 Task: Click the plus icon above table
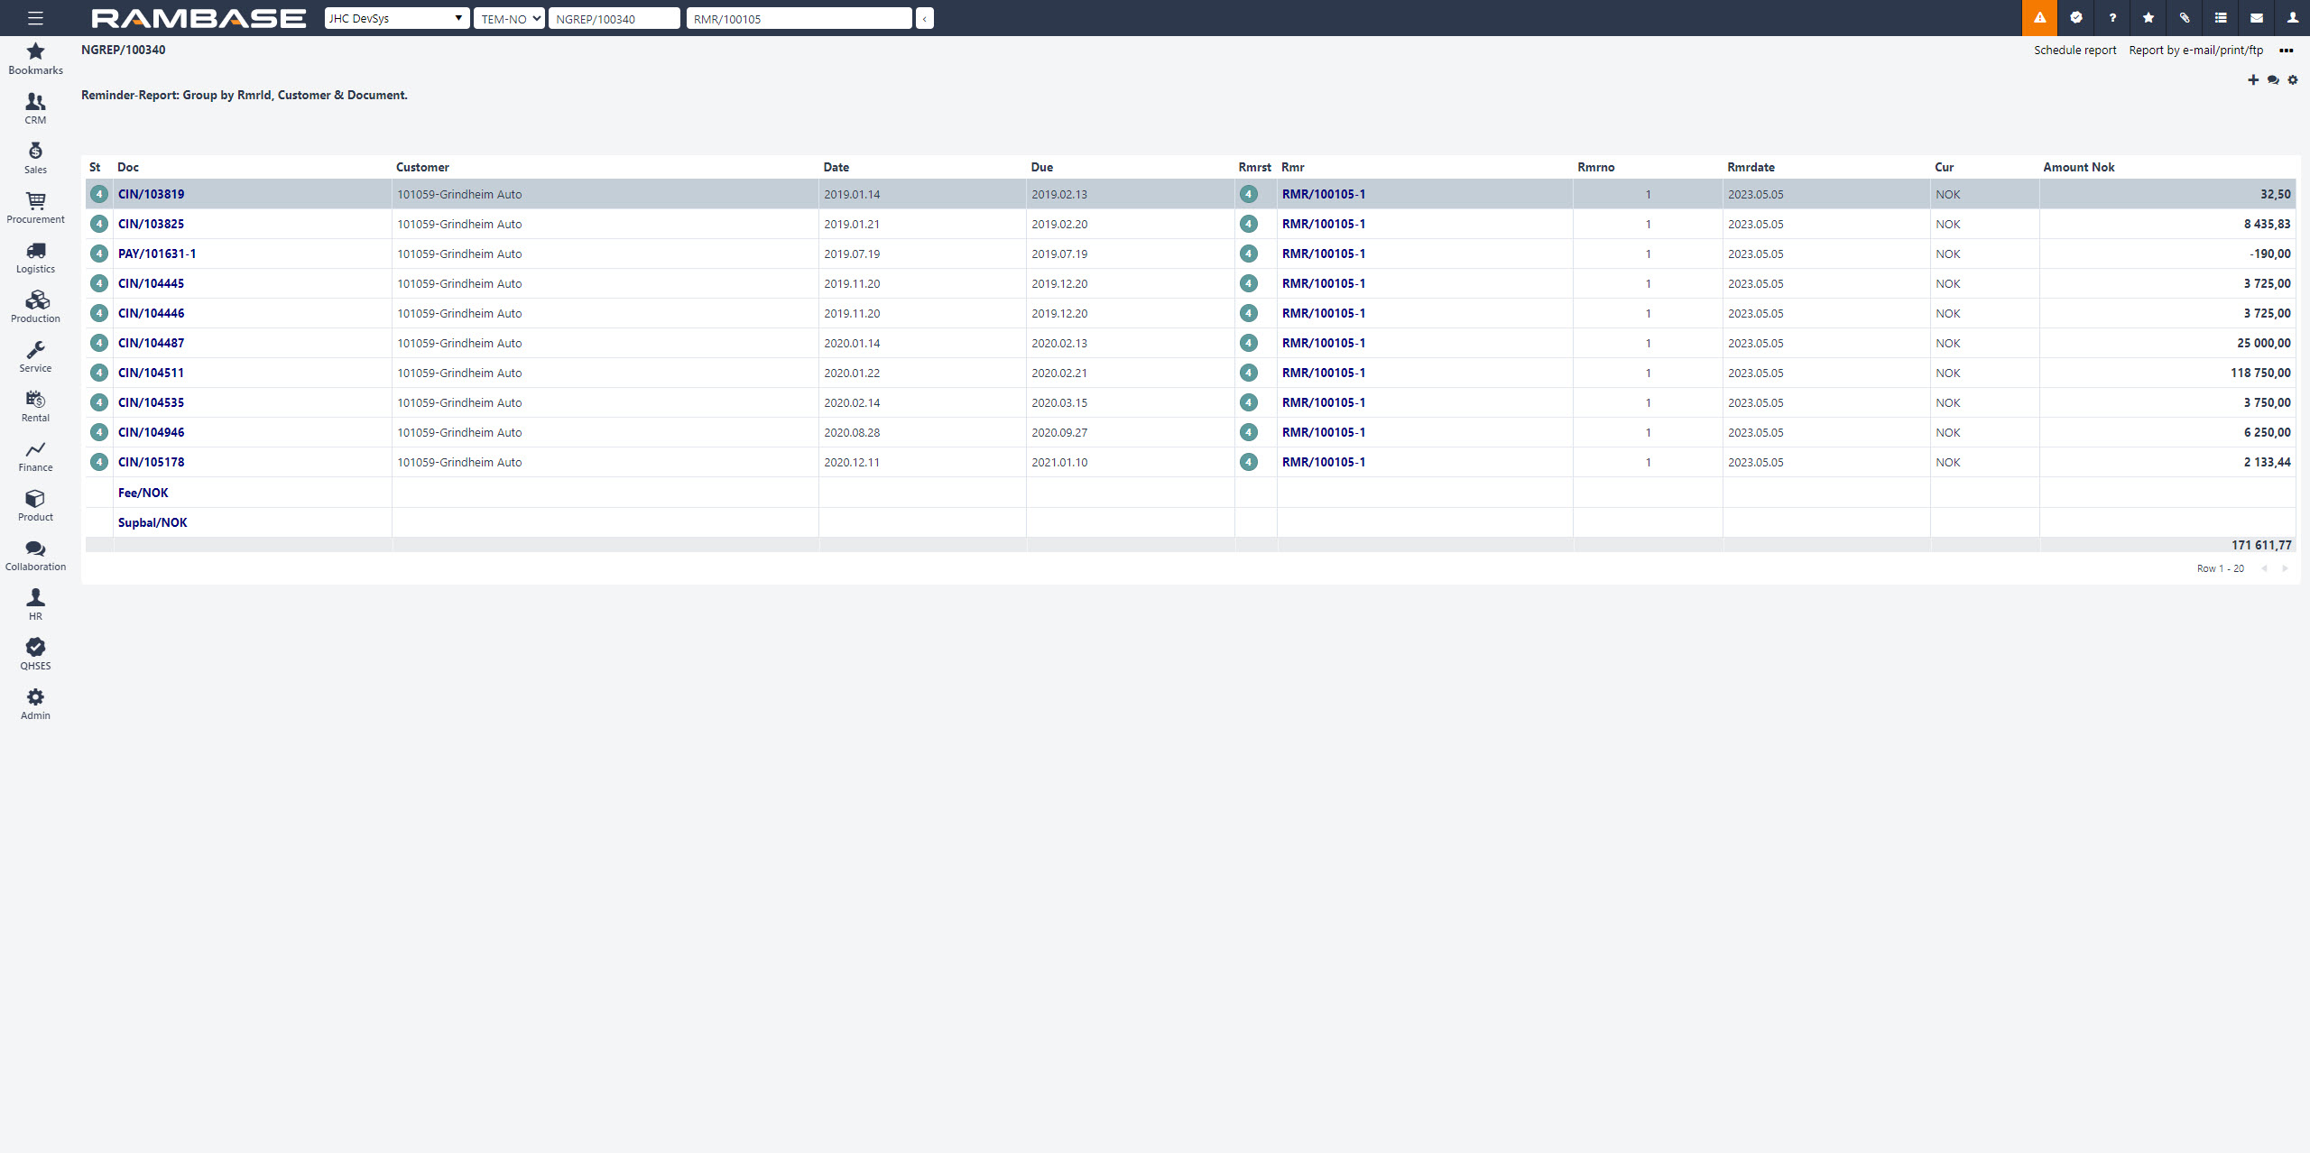click(x=2253, y=80)
